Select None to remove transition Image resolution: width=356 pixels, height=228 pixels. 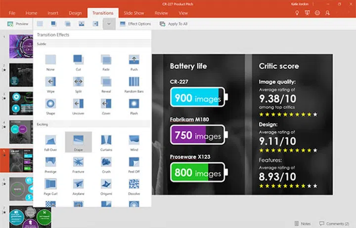tap(50, 60)
